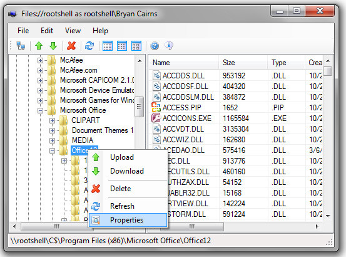Screen dimensions: 346x257
Task: Click the file list vertical scrollbar thumb
Action: 328,71
